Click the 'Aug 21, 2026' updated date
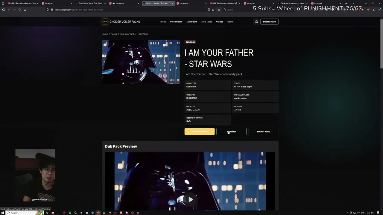 coord(193,110)
